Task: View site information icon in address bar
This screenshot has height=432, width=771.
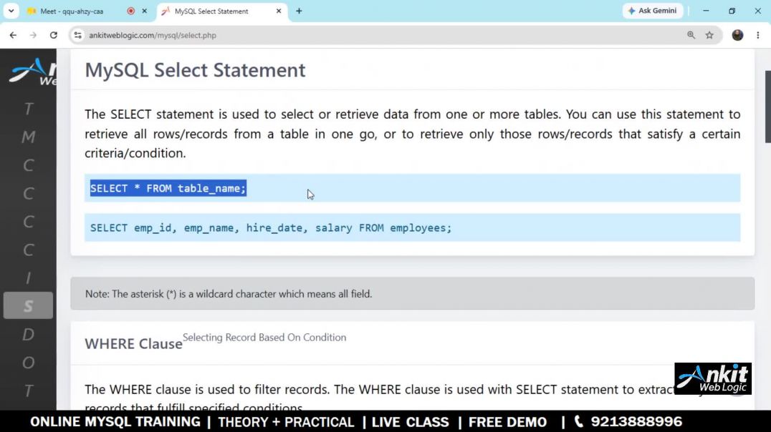Action: tap(77, 35)
